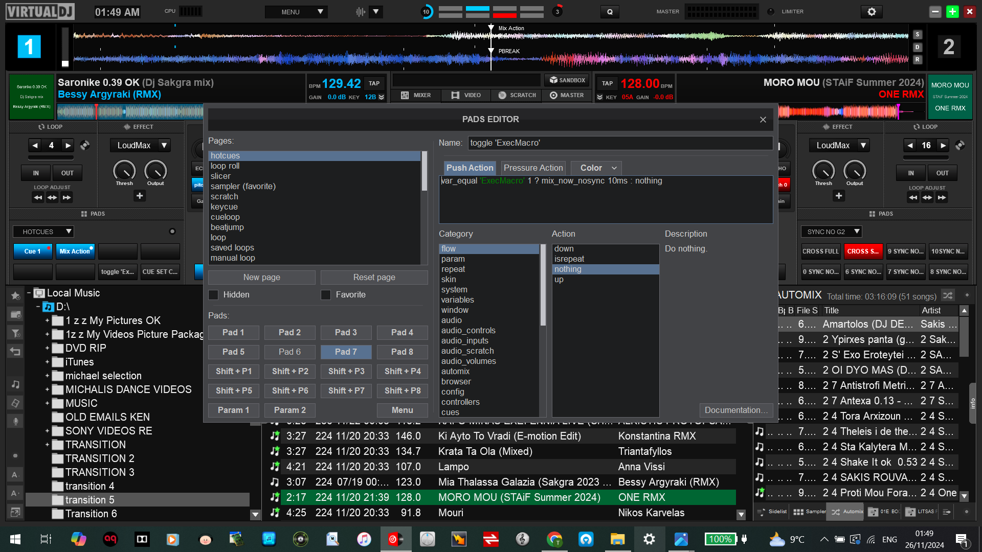Click the left deck song position waveform bar
This screenshot has height=552, width=982.
[x=130, y=111]
